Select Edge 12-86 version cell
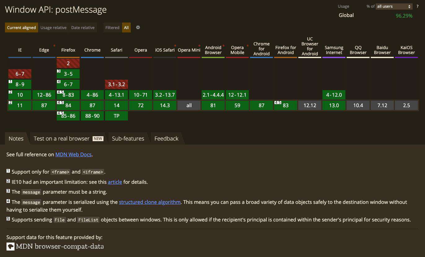 click(44, 95)
